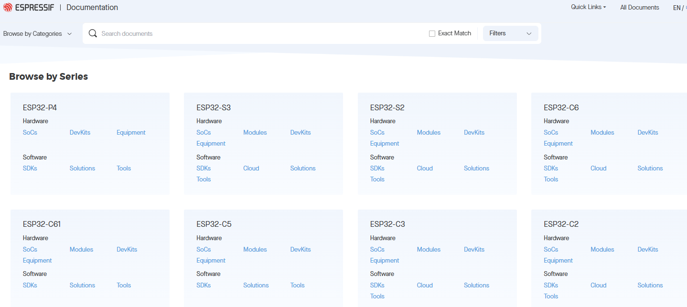Select the ESP32-C3 series title
The width and height of the screenshot is (687, 307).
click(x=387, y=224)
